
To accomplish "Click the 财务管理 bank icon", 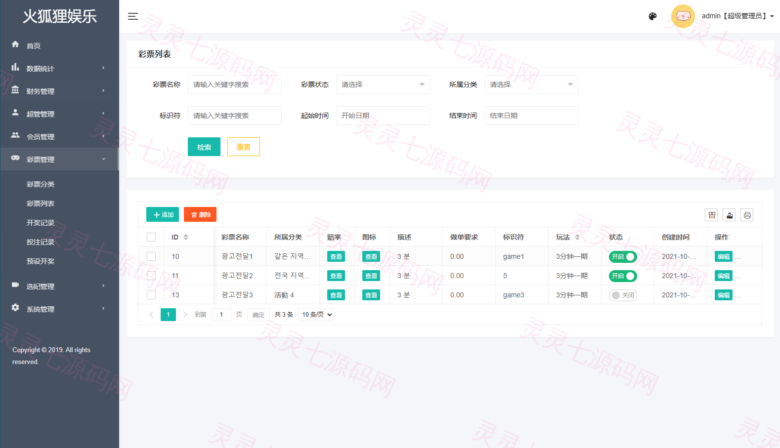I will [15, 90].
